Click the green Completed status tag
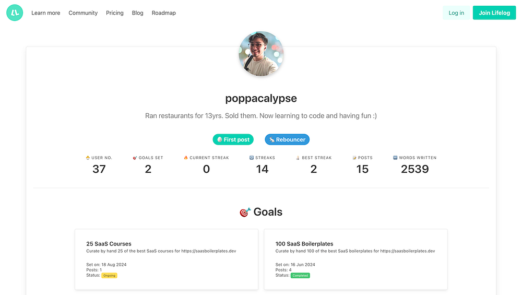The height and width of the screenshot is (295, 522). 300,275
